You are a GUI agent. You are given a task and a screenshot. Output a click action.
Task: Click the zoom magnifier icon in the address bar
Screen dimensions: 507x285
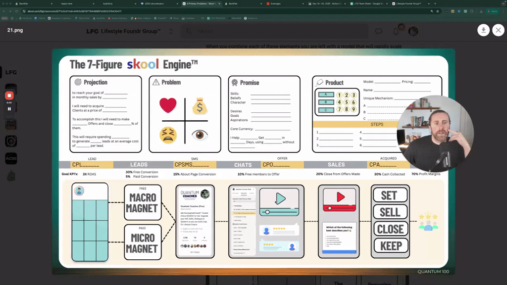pos(432,11)
